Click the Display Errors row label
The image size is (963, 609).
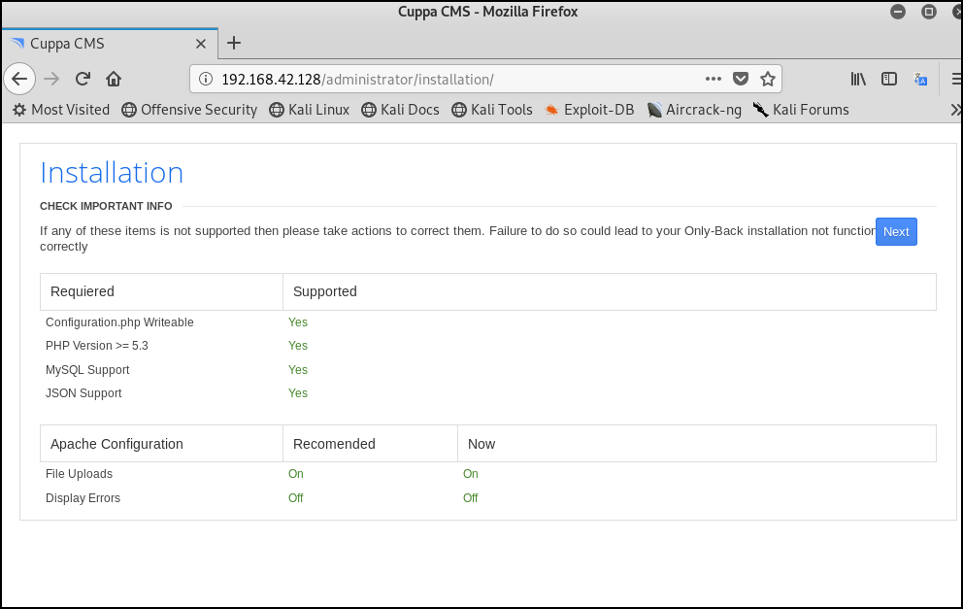coord(83,497)
